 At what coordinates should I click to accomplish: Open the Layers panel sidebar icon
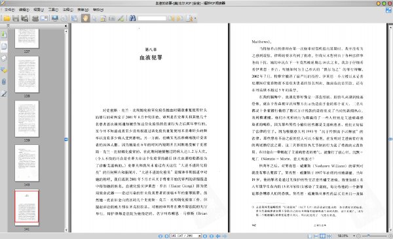click(x=4, y=58)
